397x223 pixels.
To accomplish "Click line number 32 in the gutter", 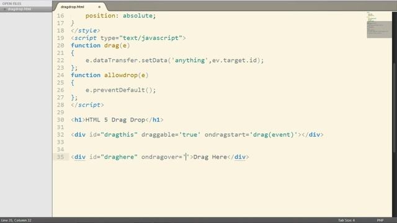I will (60, 134).
